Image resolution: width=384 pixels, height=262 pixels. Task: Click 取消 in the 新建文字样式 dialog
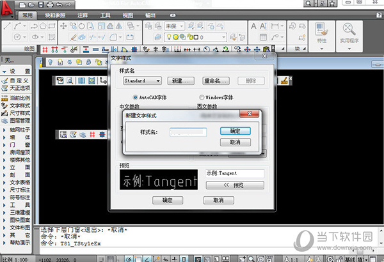(x=236, y=142)
